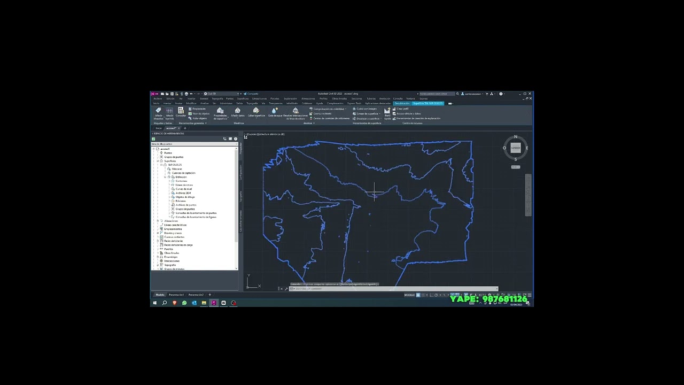Click the Undo arrow in quick access toolbar
This screenshot has height=385, width=684.
tap(191, 94)
